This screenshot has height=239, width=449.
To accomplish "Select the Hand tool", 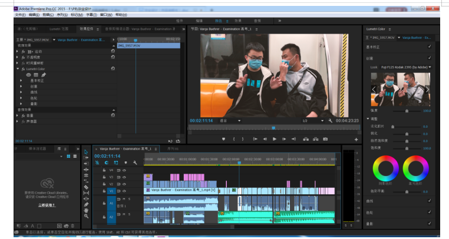I will click(x=86, y=210).
